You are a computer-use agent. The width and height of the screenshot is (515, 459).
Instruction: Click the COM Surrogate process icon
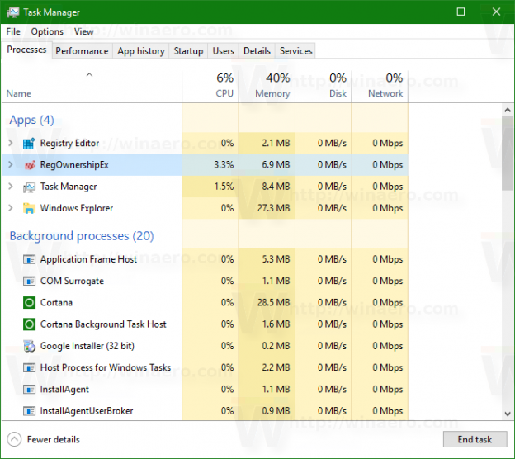(29, 282)
